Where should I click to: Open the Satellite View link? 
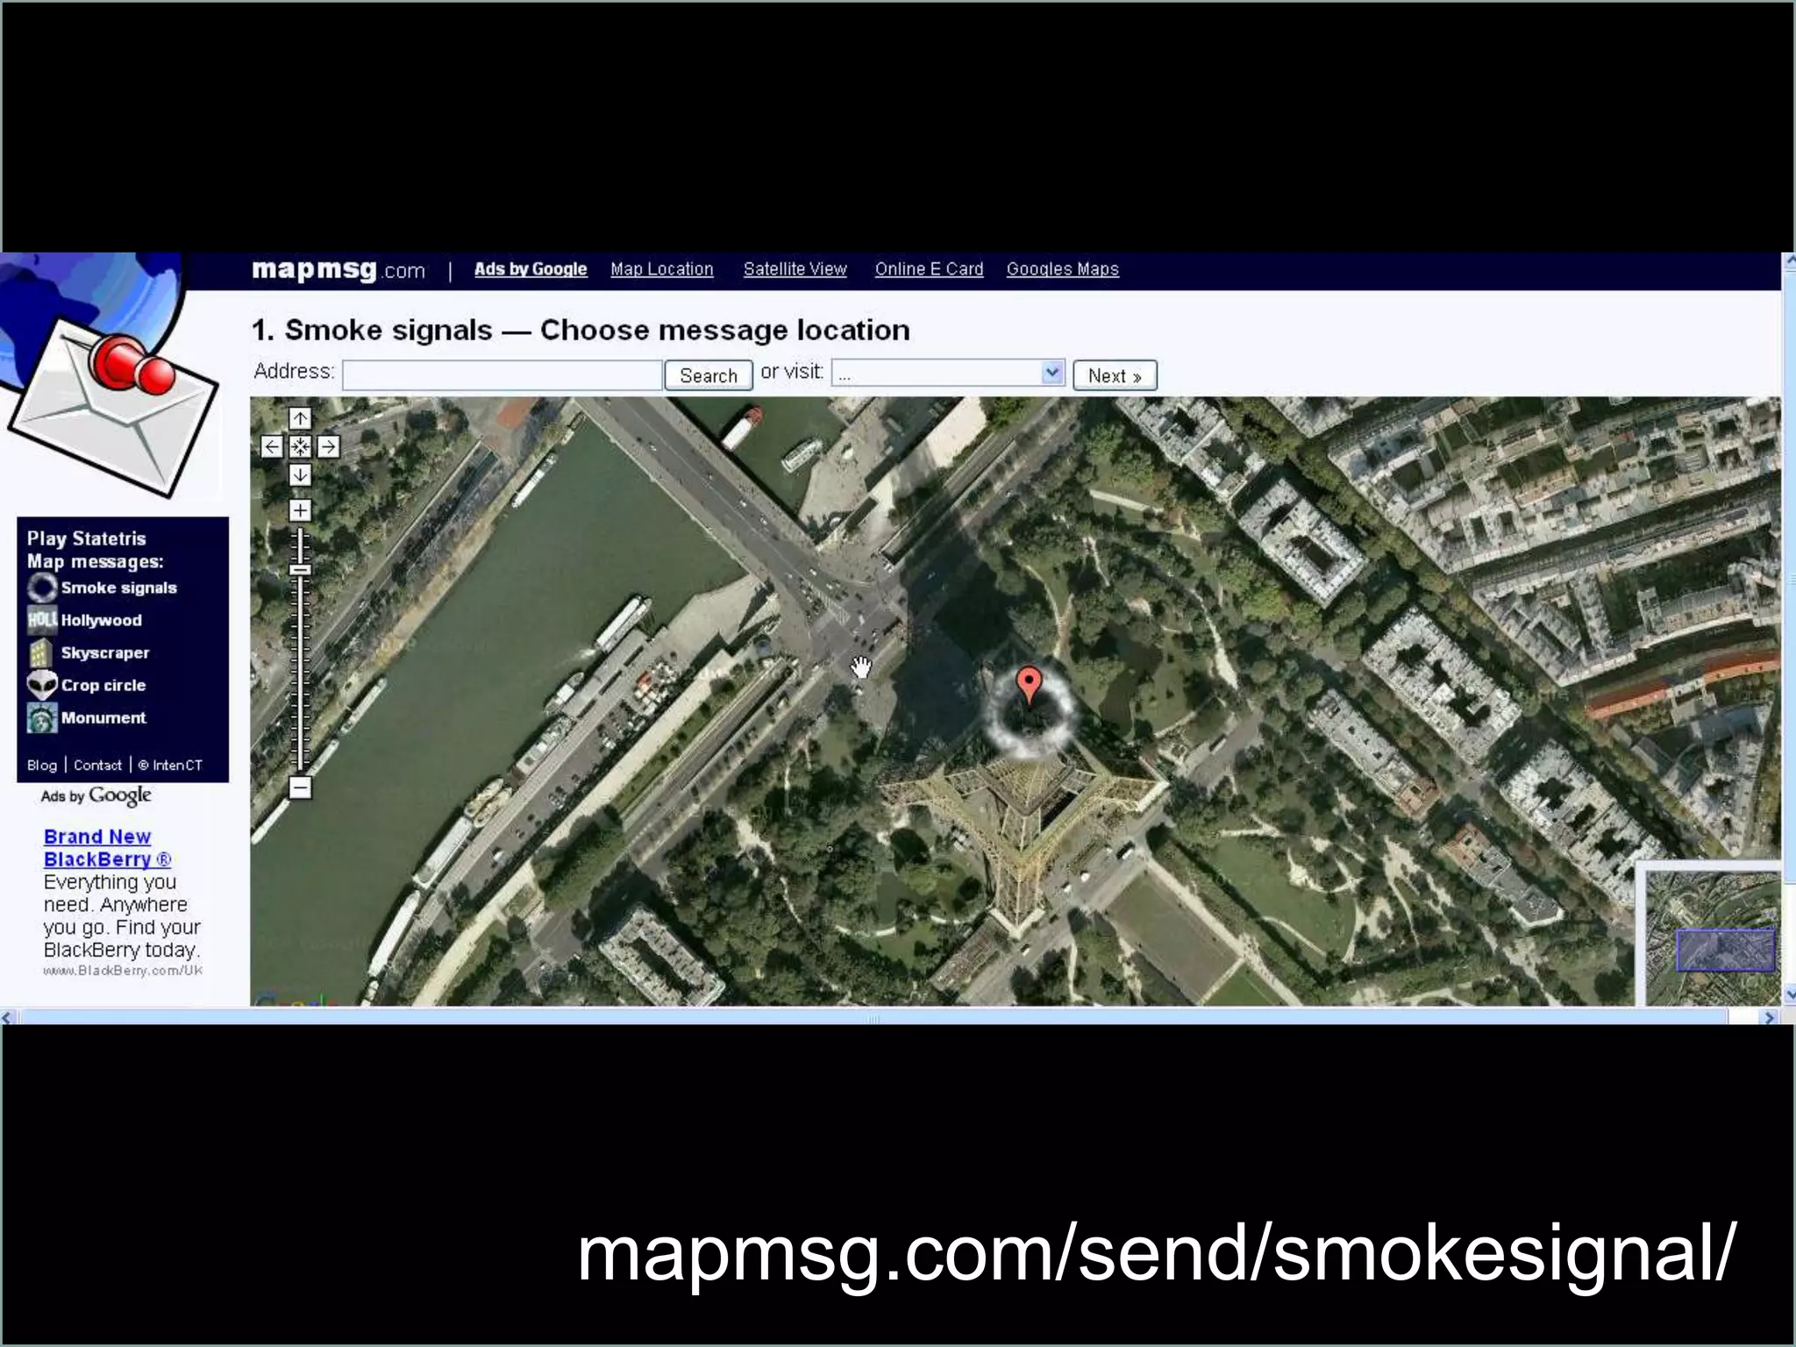point(795,269)
